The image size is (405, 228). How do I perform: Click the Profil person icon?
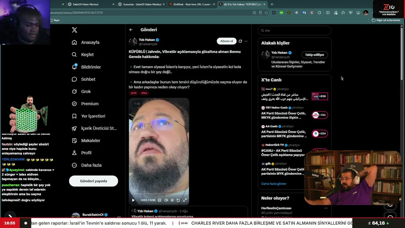(x=74, y=153)
